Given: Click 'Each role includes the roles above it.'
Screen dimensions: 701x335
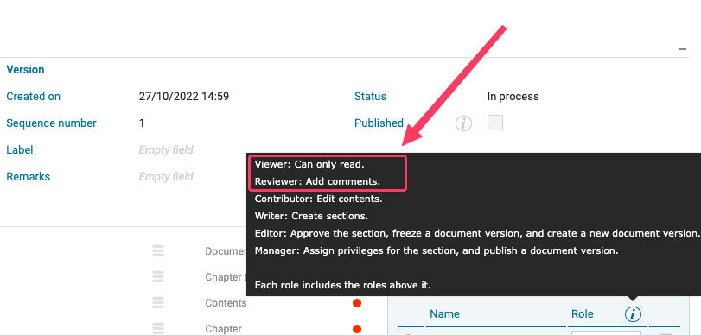Looking at the screenshot, I should (x=342, y=285).
